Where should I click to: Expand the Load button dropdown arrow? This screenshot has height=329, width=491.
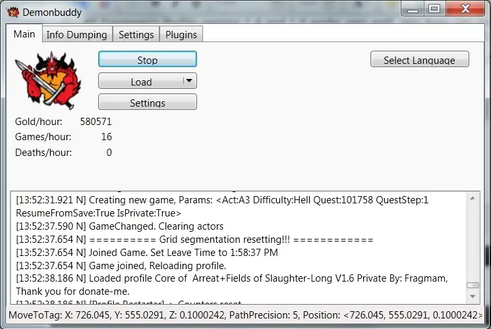pyautogui.click(x=188, y=81)
